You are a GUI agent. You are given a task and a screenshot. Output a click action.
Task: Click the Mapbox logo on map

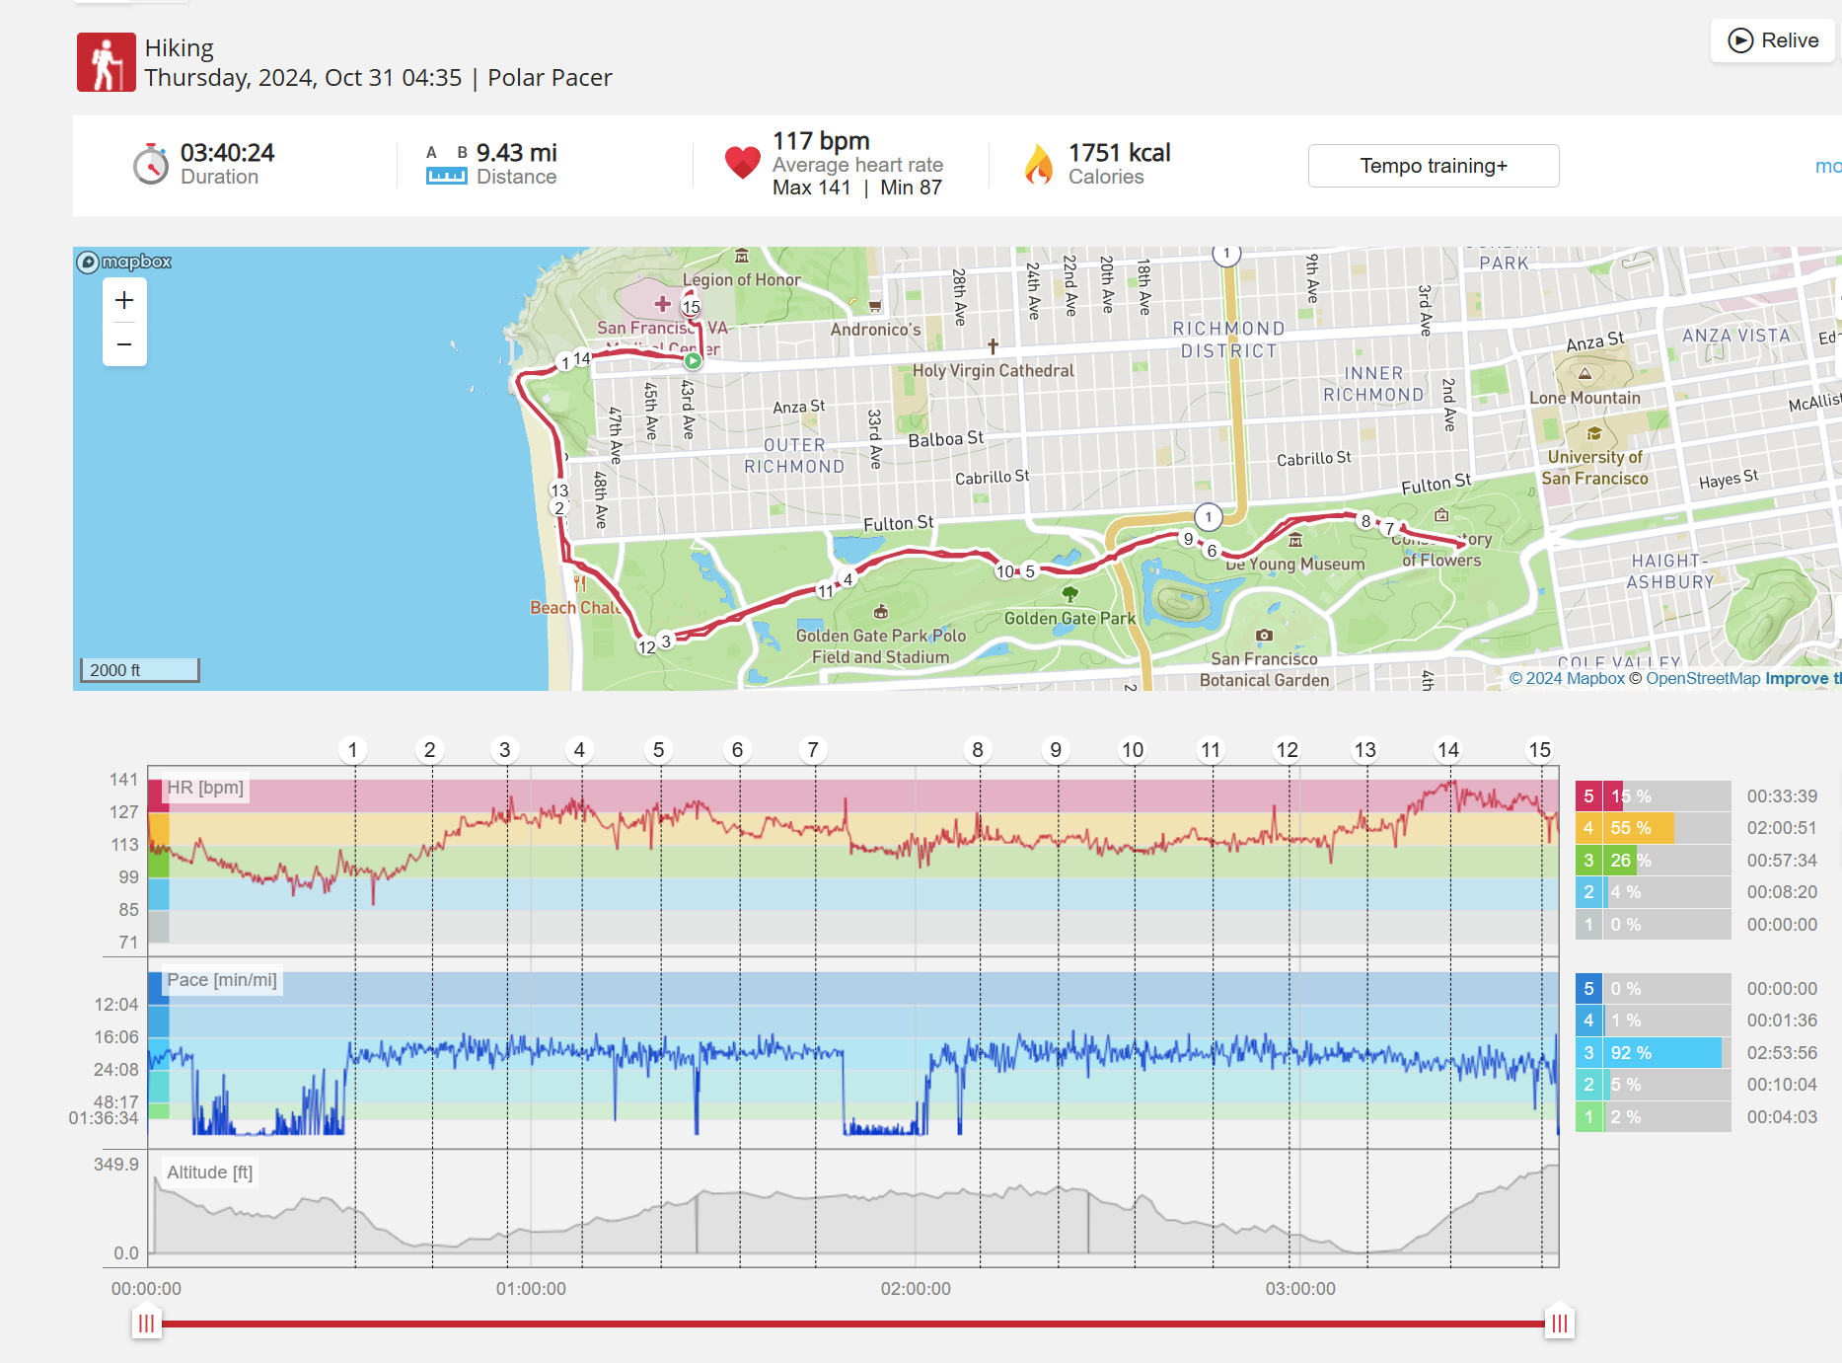125,262
